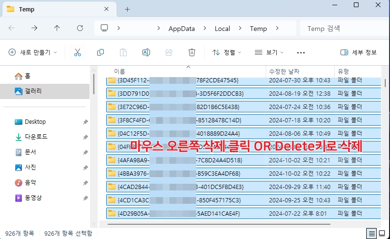Select folder starting {3DD791D0

pos(243,93)
